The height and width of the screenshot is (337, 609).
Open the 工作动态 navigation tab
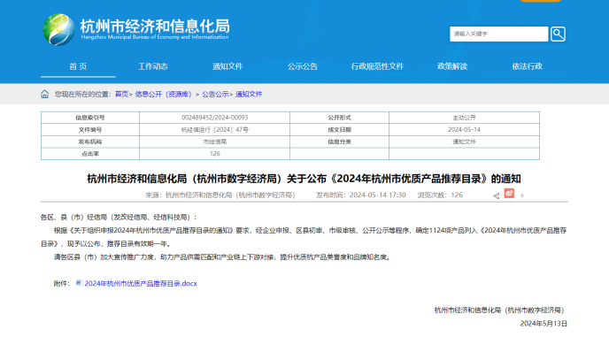point(153,66)
